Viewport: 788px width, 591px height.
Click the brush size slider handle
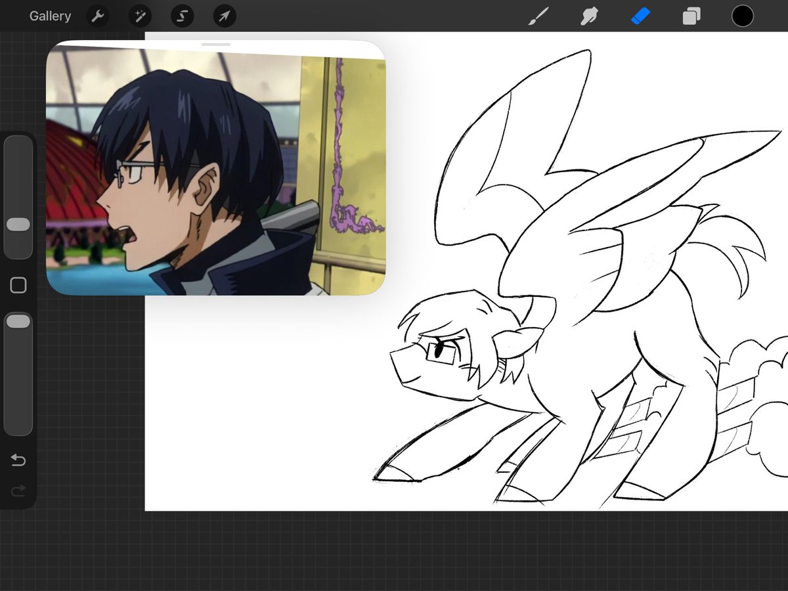tap(18, 225)
